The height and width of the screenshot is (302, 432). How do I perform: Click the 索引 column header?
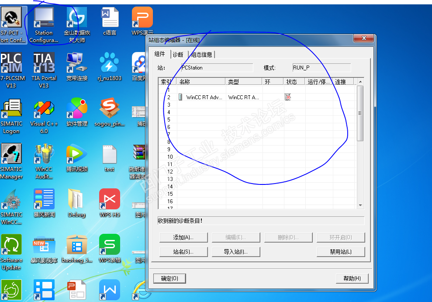point(167,82)
